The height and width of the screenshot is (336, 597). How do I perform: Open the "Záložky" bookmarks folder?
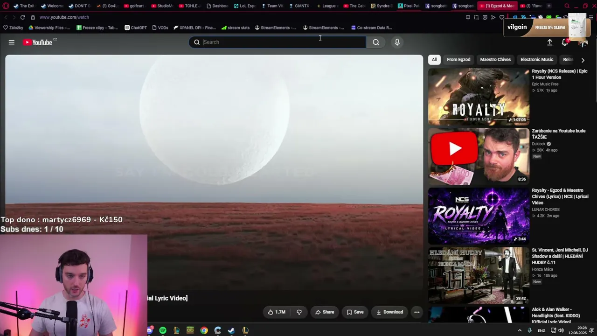[13, 28]
